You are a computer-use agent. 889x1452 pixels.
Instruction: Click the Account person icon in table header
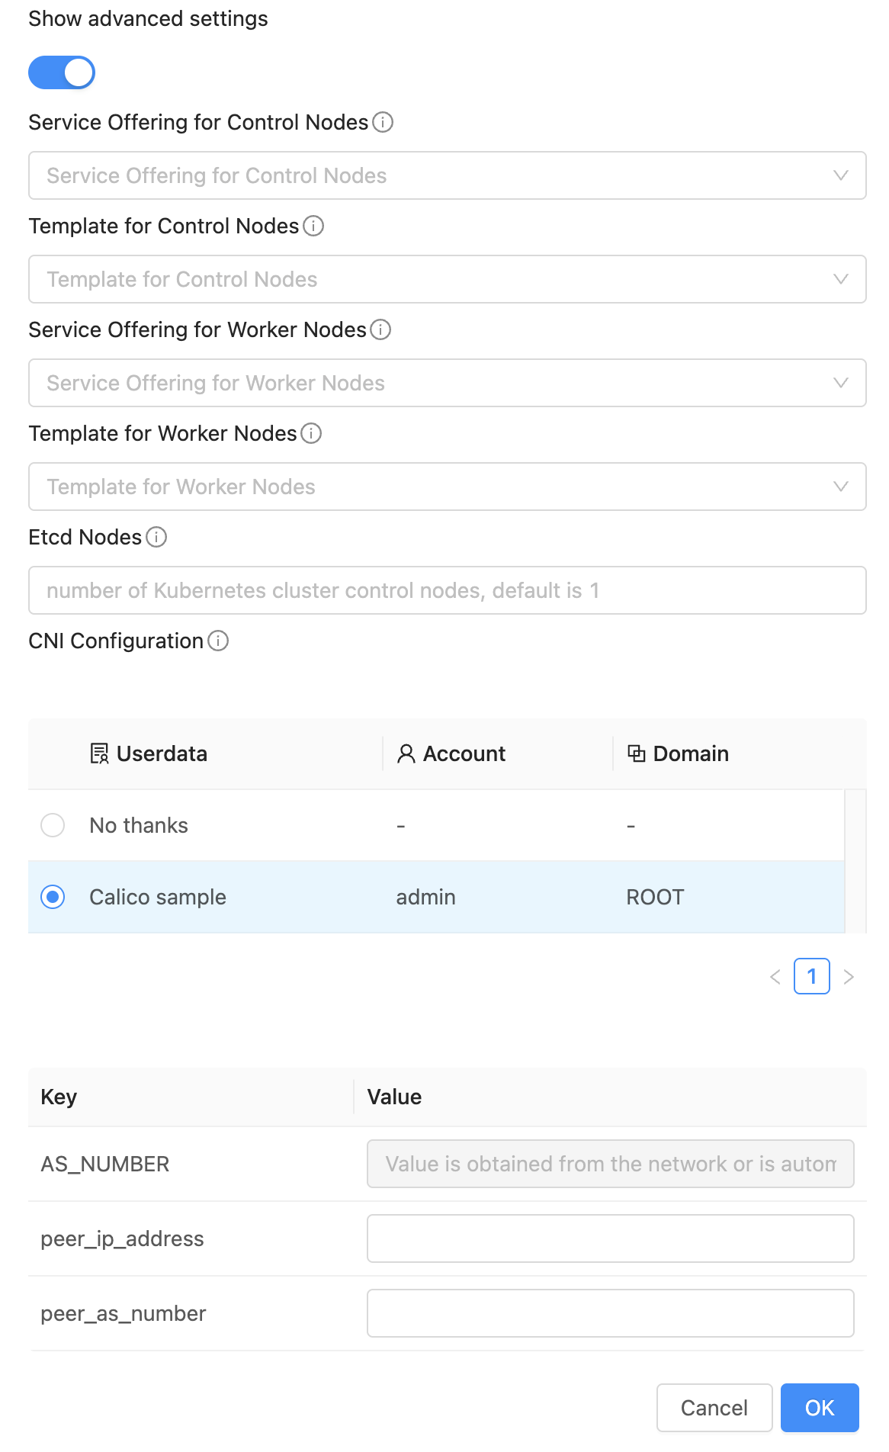(x=405, y=753)
